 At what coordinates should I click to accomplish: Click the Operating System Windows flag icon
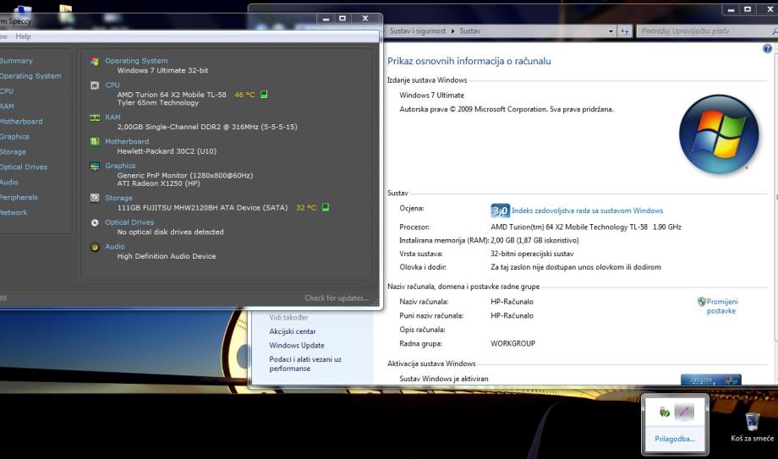point(95,61)
